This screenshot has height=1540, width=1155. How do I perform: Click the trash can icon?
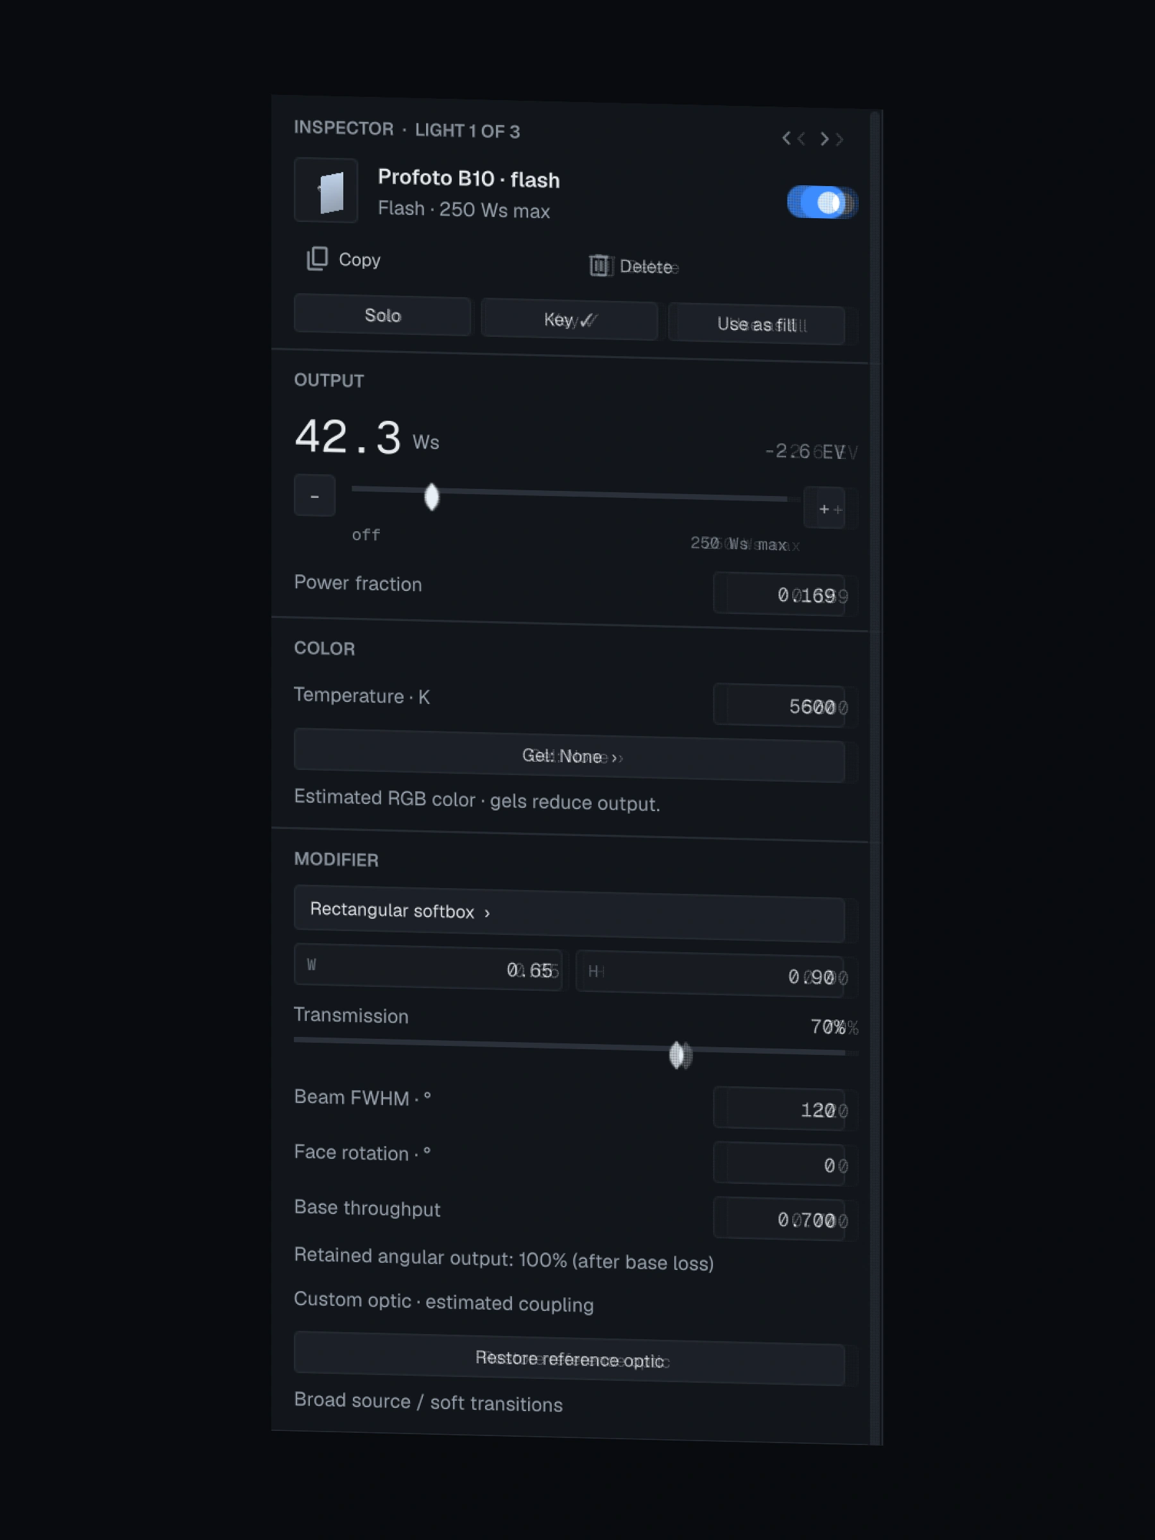tap(599, 265)
